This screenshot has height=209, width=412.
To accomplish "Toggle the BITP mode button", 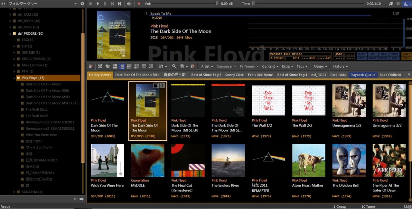I will [362, 54].
